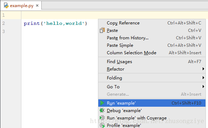
Task: Click the green Run arrow icon
Action: [102, 103]
